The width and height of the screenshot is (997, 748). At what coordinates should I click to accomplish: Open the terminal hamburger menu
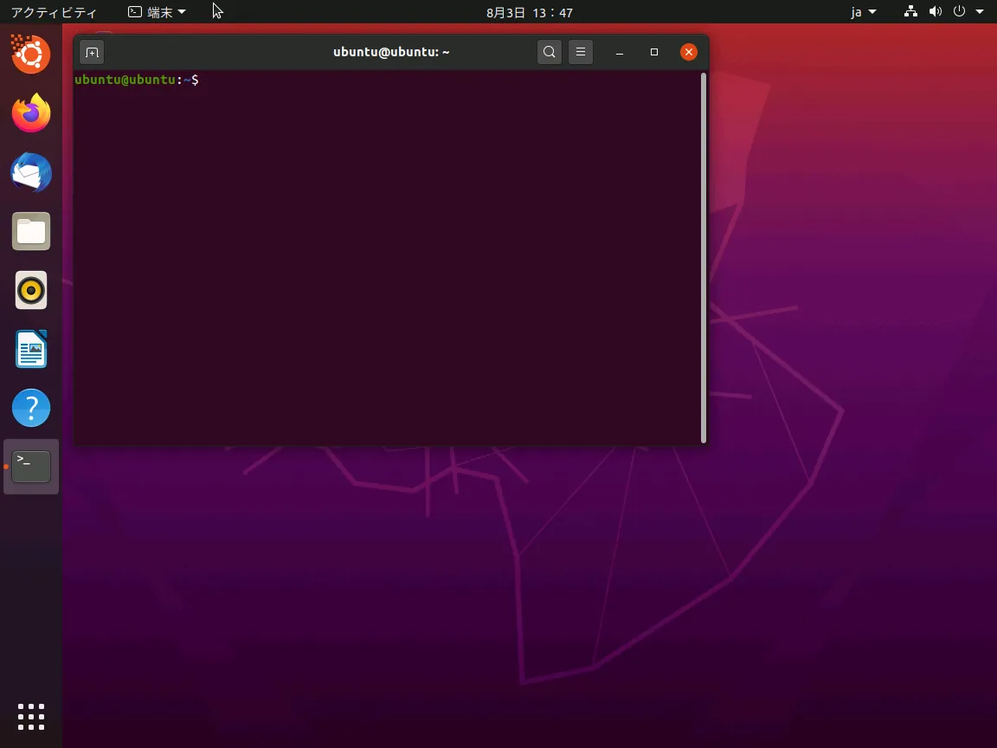point(581,52)
